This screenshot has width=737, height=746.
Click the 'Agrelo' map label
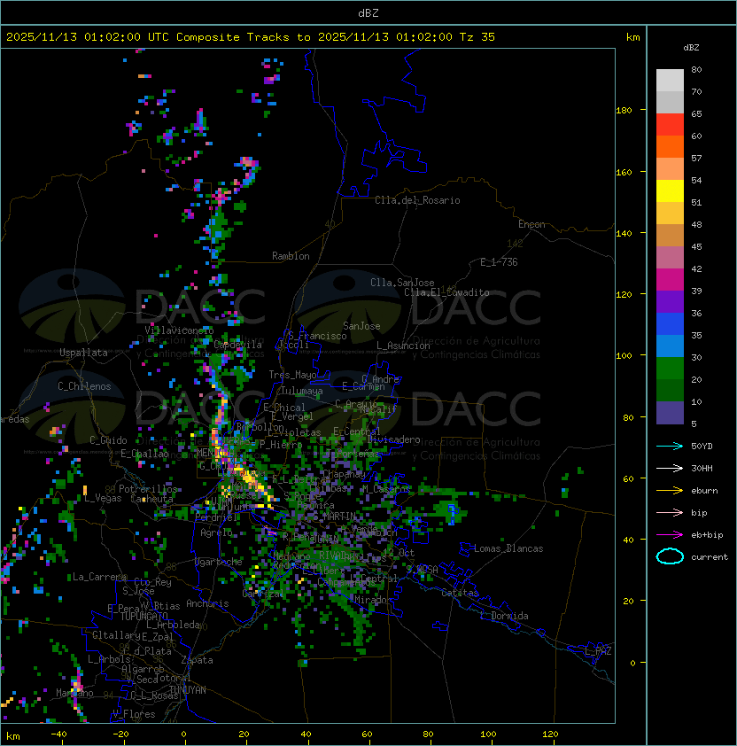[216, 532]
